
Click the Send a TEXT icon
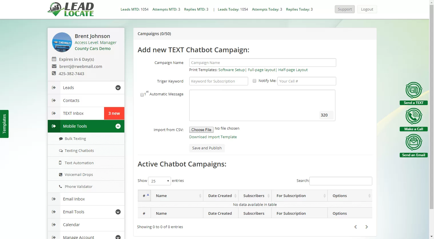tap(414, 90)
